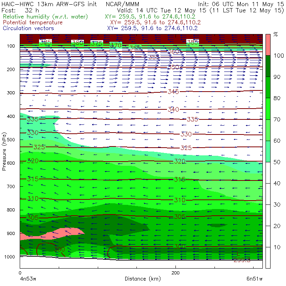The image size is (286, 286).
Task: Click the 'Pressure (hPa)' vertical axis label
Action: [4, 152]
